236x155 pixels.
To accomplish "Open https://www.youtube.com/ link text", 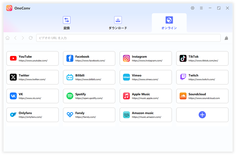I will click(33, 61).
